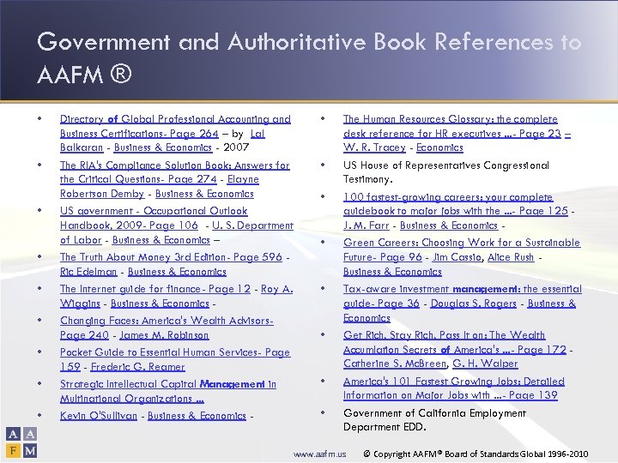Follow the 'Balkaran' author link

click(x=82, y=147)
